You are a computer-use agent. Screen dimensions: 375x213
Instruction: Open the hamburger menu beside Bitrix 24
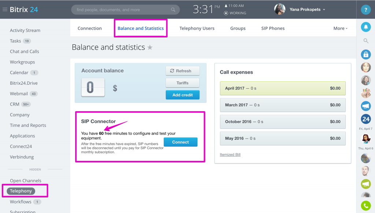click(5, 10)
